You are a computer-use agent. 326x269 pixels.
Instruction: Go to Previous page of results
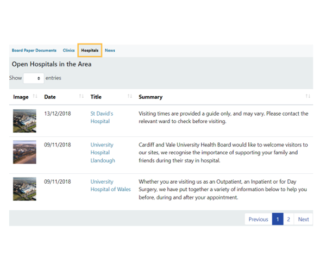tap(259, 220)
